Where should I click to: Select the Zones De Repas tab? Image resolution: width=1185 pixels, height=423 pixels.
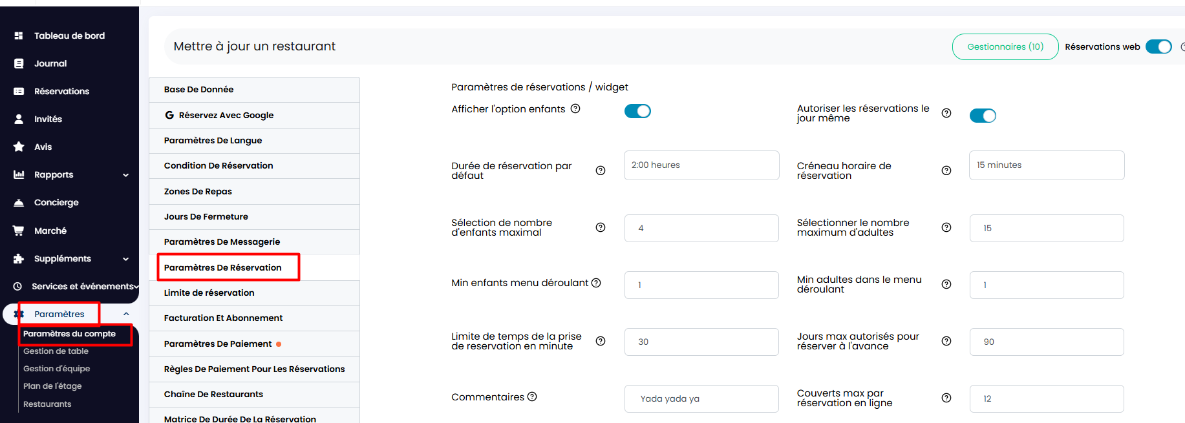coord(254,191)
